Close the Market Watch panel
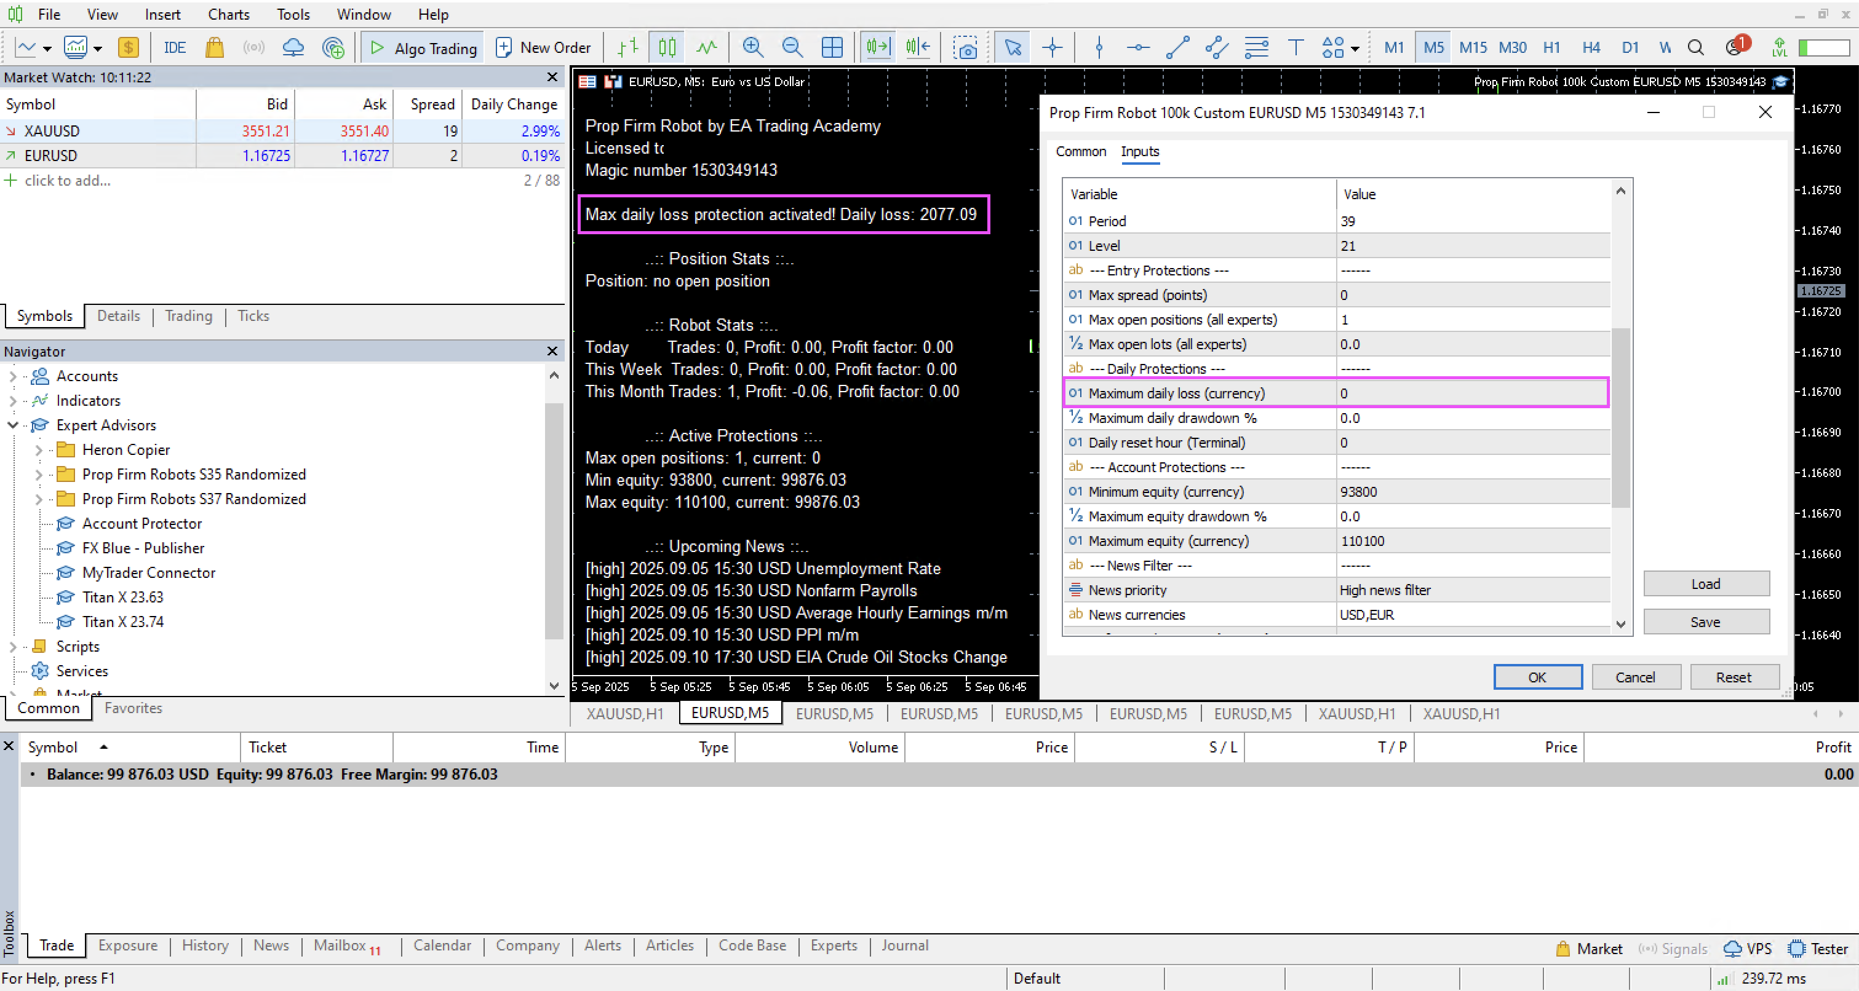 click(552, 77)
